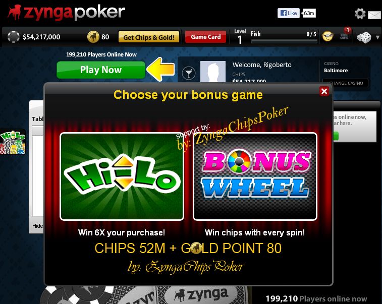Click the Facebook Like button
382x304 pixels.
pyautogui.click(x=289, y=13)
